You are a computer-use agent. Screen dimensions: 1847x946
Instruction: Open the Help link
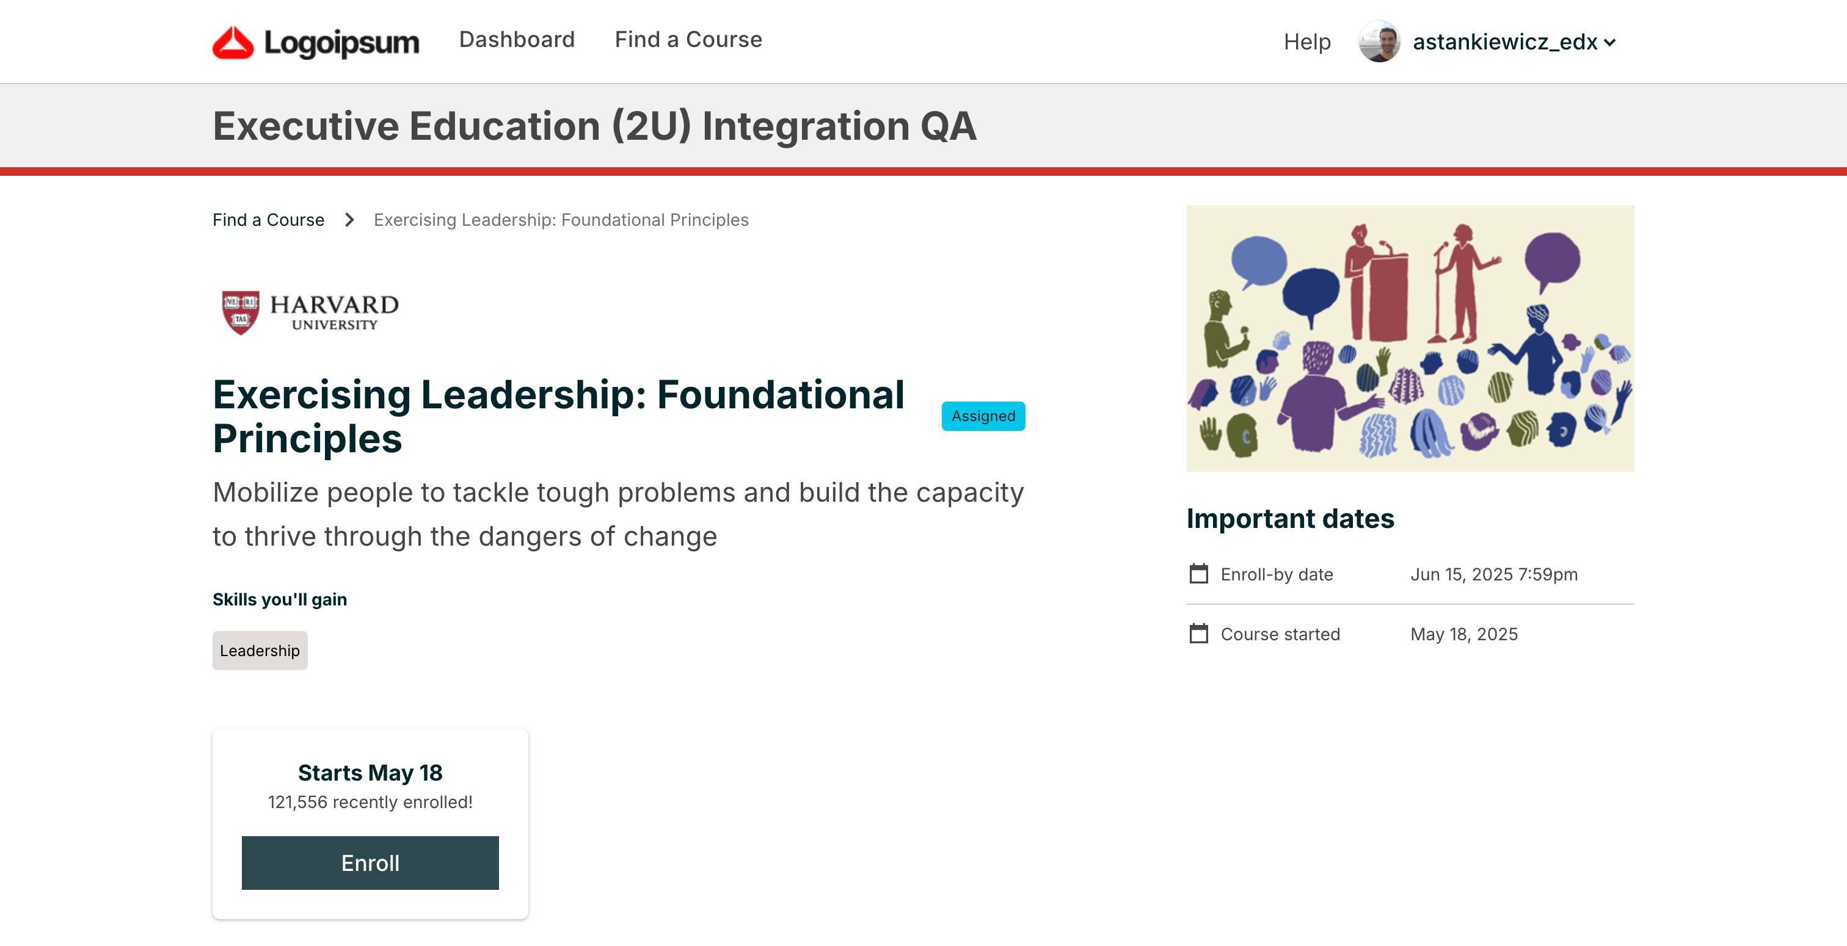pyautogui.click(x=1307, y=42)
